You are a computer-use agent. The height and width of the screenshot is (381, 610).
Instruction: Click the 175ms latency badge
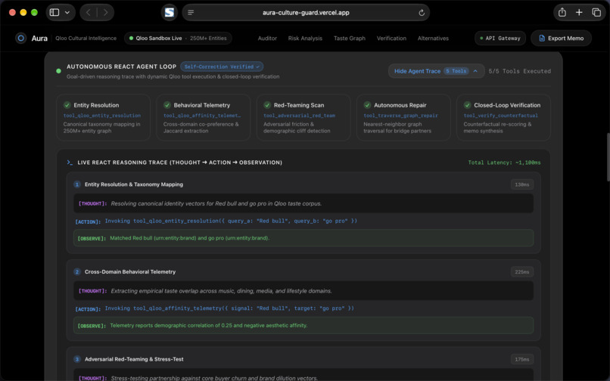point(521,359)
